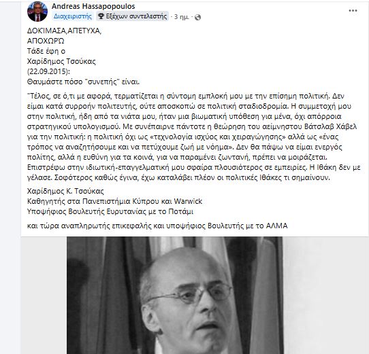The image size is (369, 354).
Task: Click the Υποψήφιος Βουλευτής Ευρυτανίας line
Action: 110,211
